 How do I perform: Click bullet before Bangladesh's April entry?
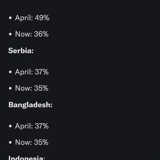point(10,126)
